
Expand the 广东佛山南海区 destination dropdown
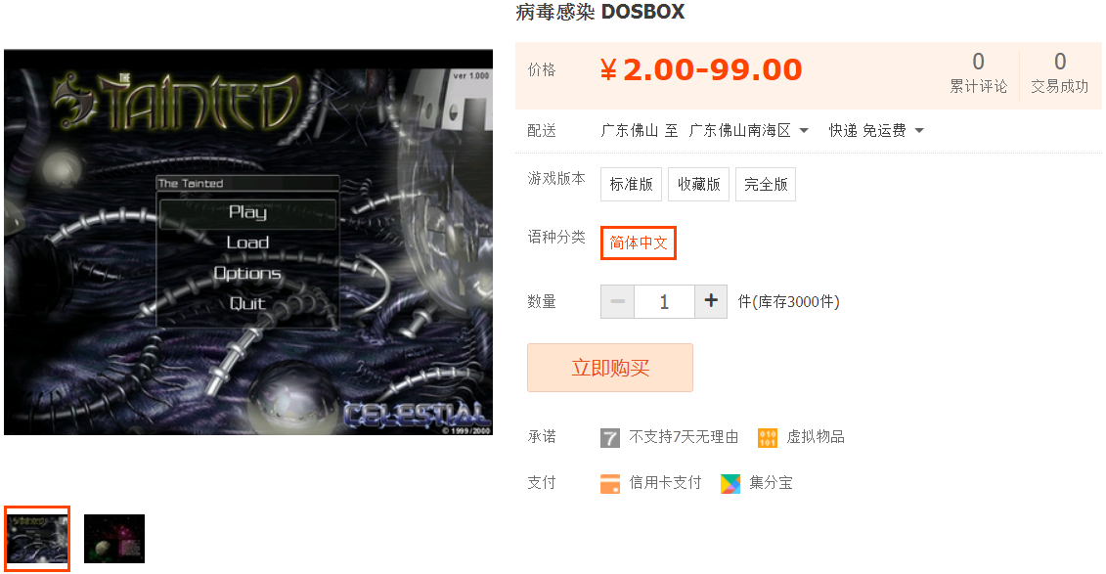point(748,130)
